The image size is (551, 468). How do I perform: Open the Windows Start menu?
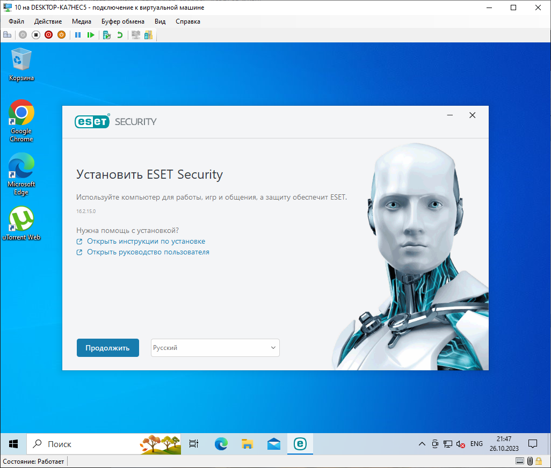click(13, 444)
